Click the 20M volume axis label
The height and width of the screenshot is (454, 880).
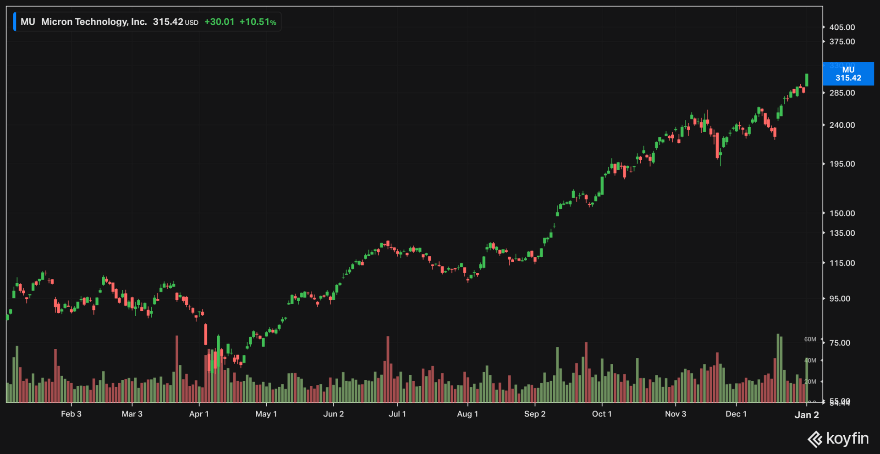pos(810,381)
